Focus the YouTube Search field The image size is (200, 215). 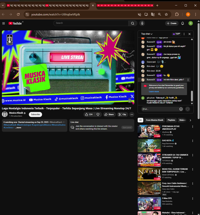pyautogui.click(x=91, y=23)
